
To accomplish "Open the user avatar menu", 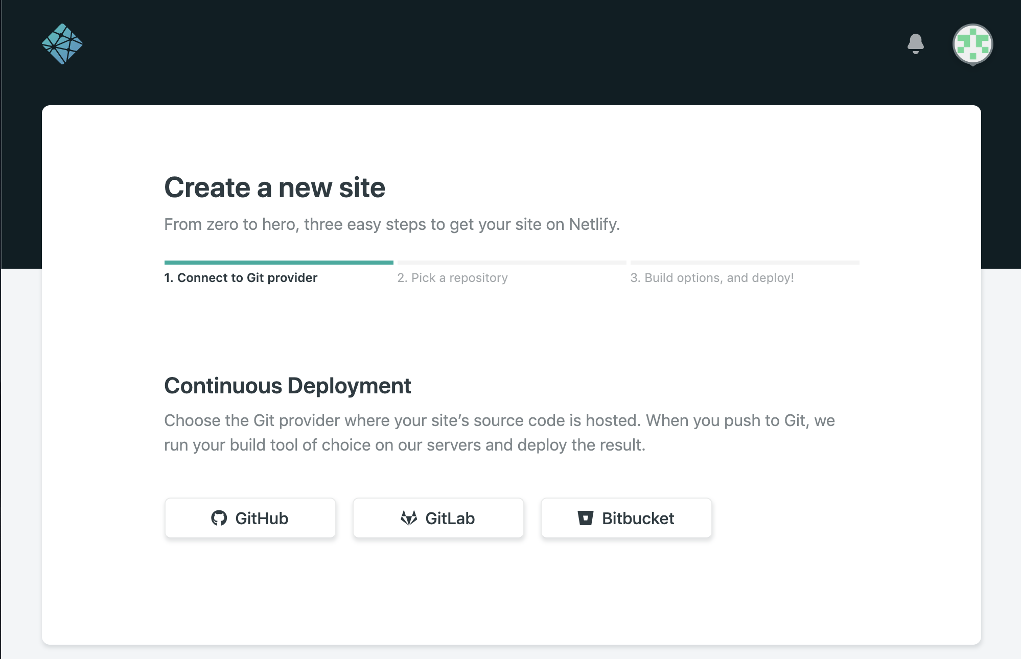I will (x=972, y=44).
